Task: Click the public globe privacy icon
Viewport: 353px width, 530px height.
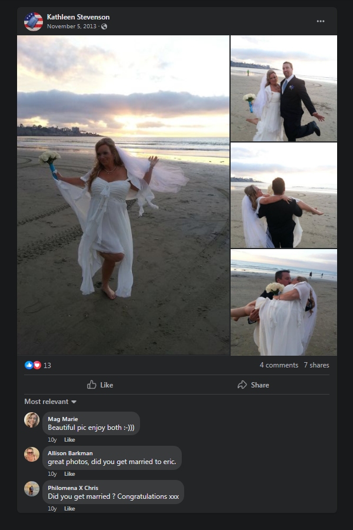Action: click(x=104, y=26)
